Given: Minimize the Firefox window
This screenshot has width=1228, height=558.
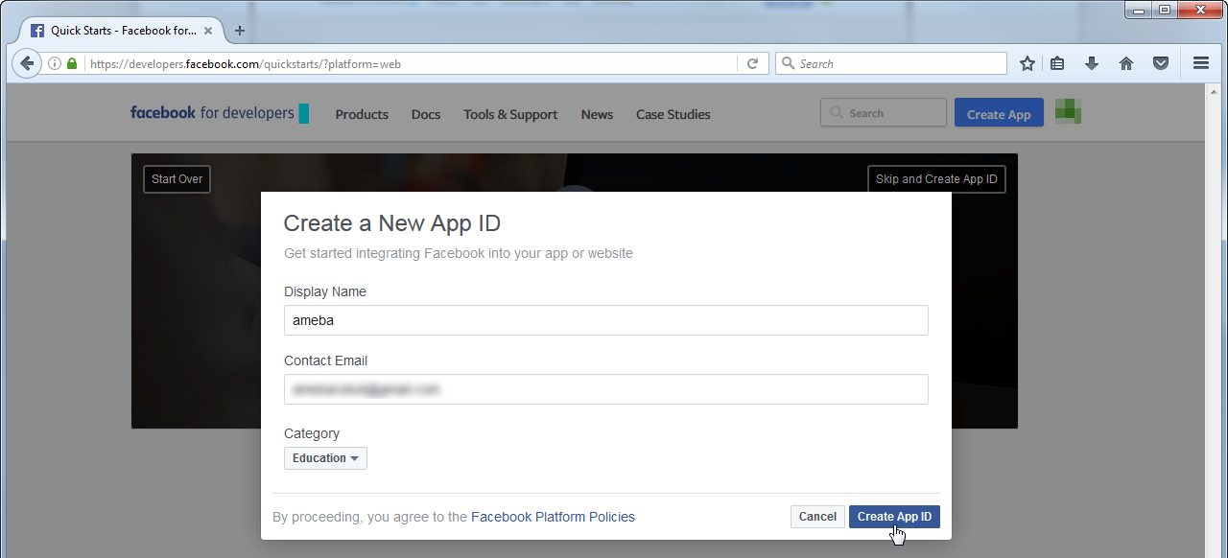Looking at the screenshot, I should (1139, 10).
